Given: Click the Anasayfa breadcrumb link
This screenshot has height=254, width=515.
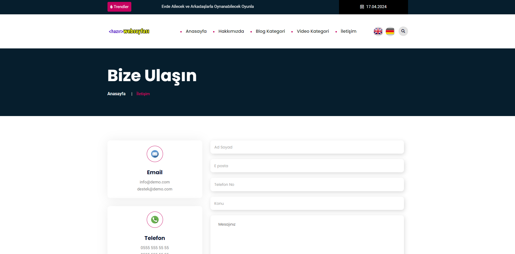Looking at the screenshot, I should pyautogui.click(x=116, y=94).
